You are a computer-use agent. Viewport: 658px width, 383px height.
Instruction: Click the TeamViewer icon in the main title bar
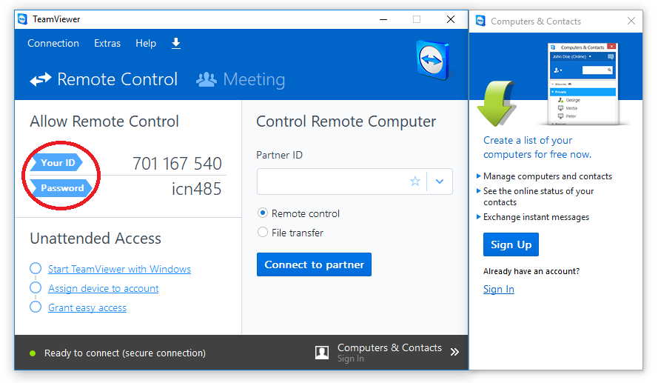23,19
